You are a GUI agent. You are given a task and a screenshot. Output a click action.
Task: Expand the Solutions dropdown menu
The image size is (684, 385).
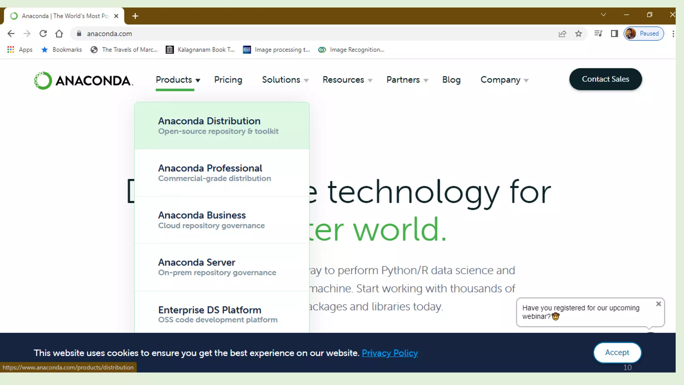coord(285,80)
